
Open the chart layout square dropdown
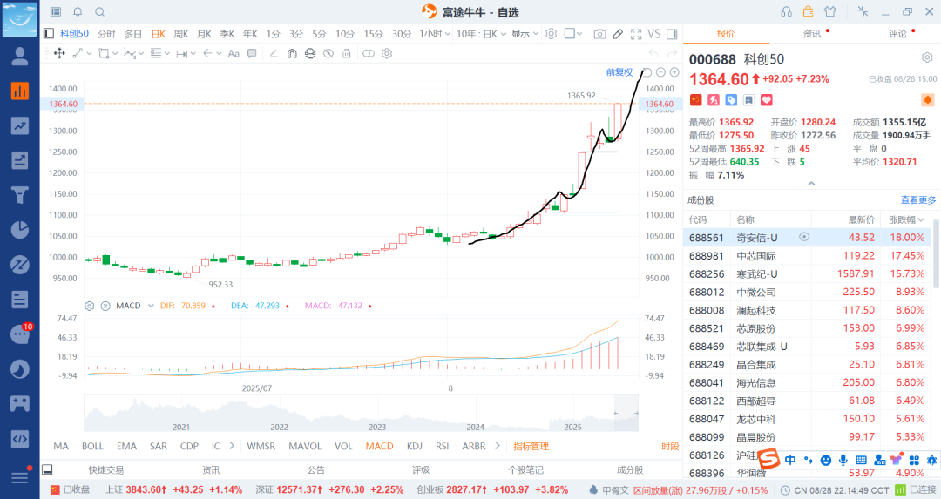[573, 34]
